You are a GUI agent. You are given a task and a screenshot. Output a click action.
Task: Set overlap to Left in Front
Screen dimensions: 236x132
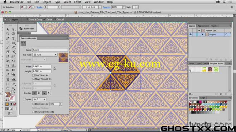(35, 93)
